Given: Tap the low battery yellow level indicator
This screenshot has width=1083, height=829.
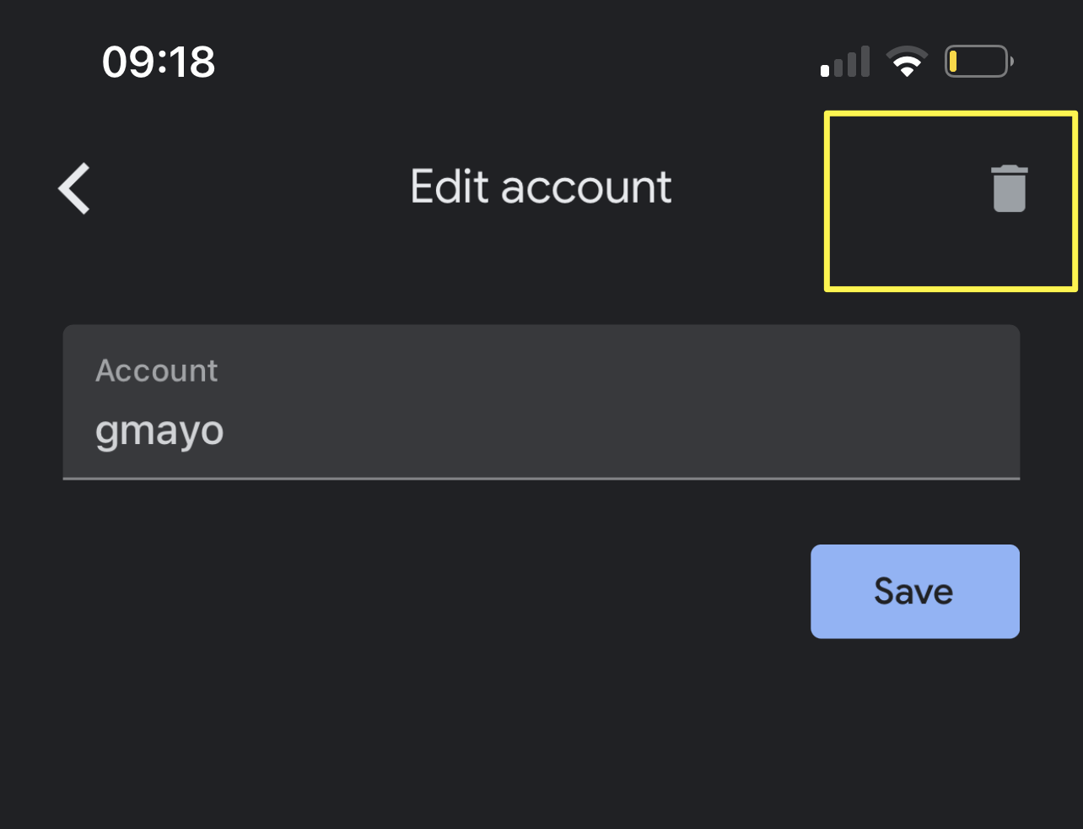Looking at the screenshot, I should pos(953,62).
